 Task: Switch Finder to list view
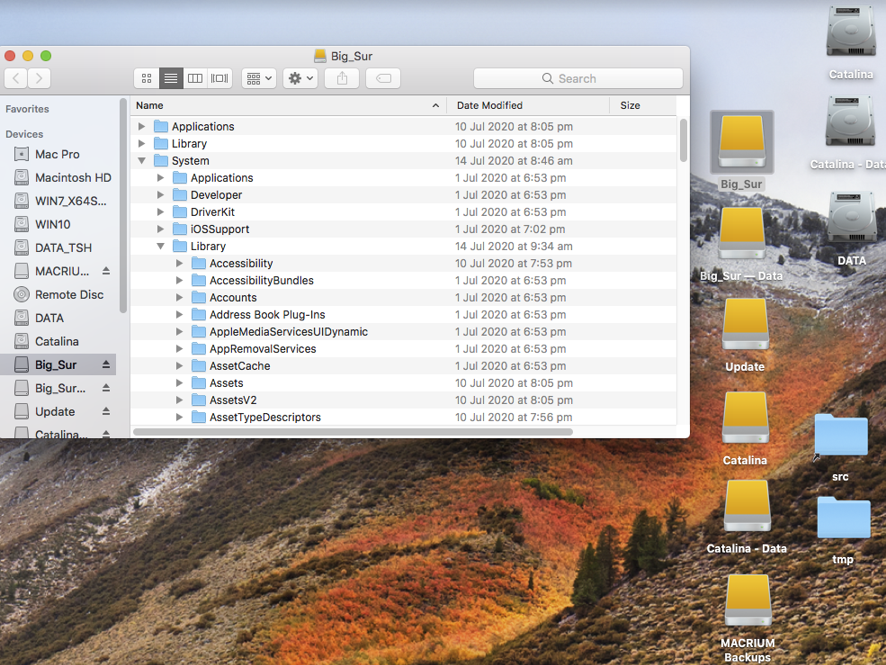click(171, 78)
